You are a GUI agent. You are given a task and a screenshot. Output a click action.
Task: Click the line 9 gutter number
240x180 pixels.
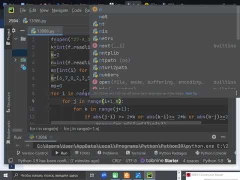(x=33, y=101)
